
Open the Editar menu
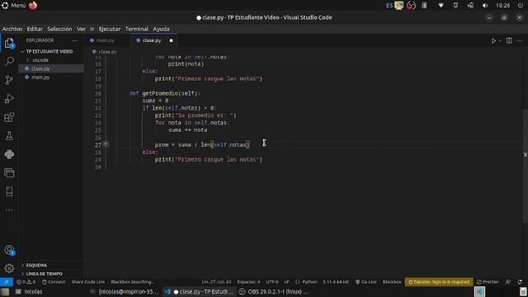click(35, 29)
